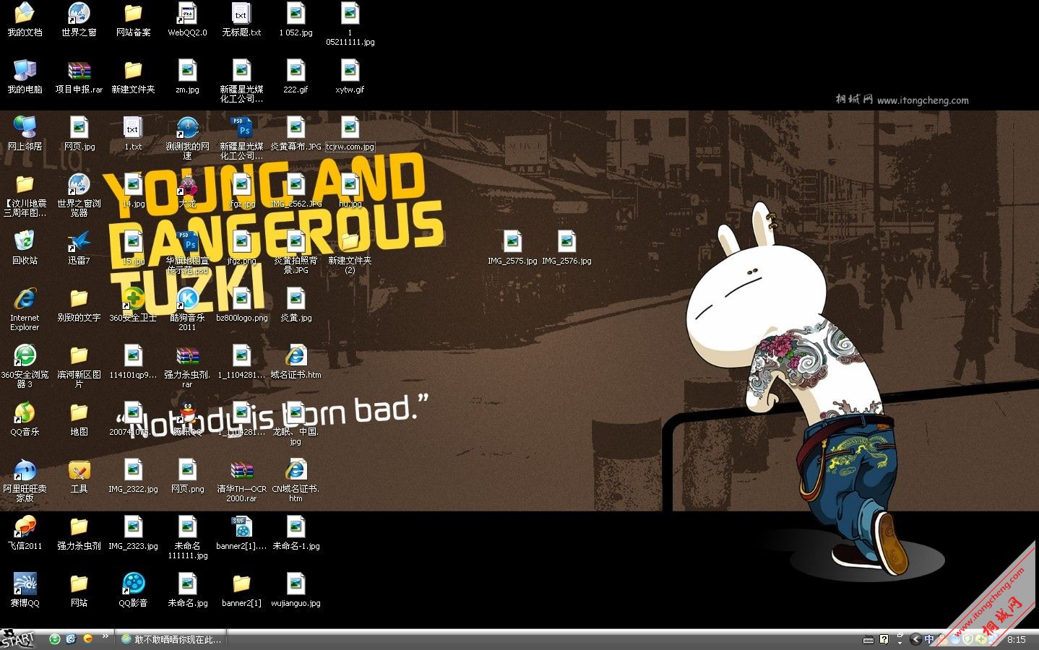Image resolution: width=1039 pixels, height=650 pixels.
Task: Expand hidden system tray icons arrow
Action: click(915, 639)
